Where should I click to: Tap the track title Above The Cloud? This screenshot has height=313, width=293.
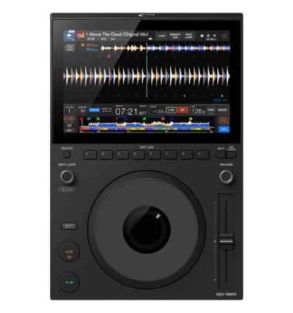click(x=119, y=35)
